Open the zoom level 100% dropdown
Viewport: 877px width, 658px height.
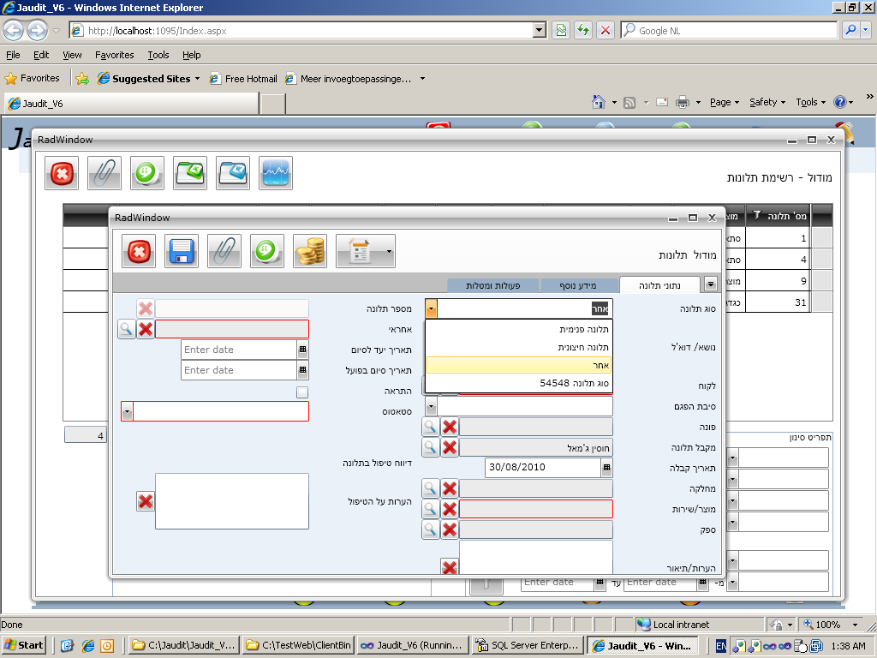pyautogui.click(x=856, y=625)
